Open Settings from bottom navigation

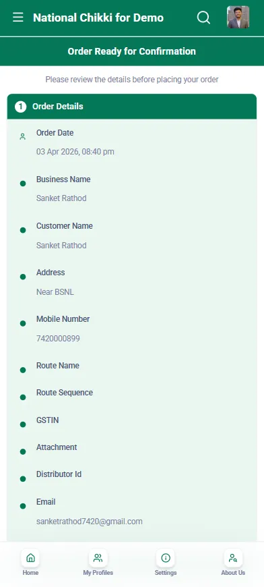pos(166,563)
